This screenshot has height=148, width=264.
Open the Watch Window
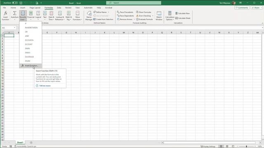pos(159,16)
